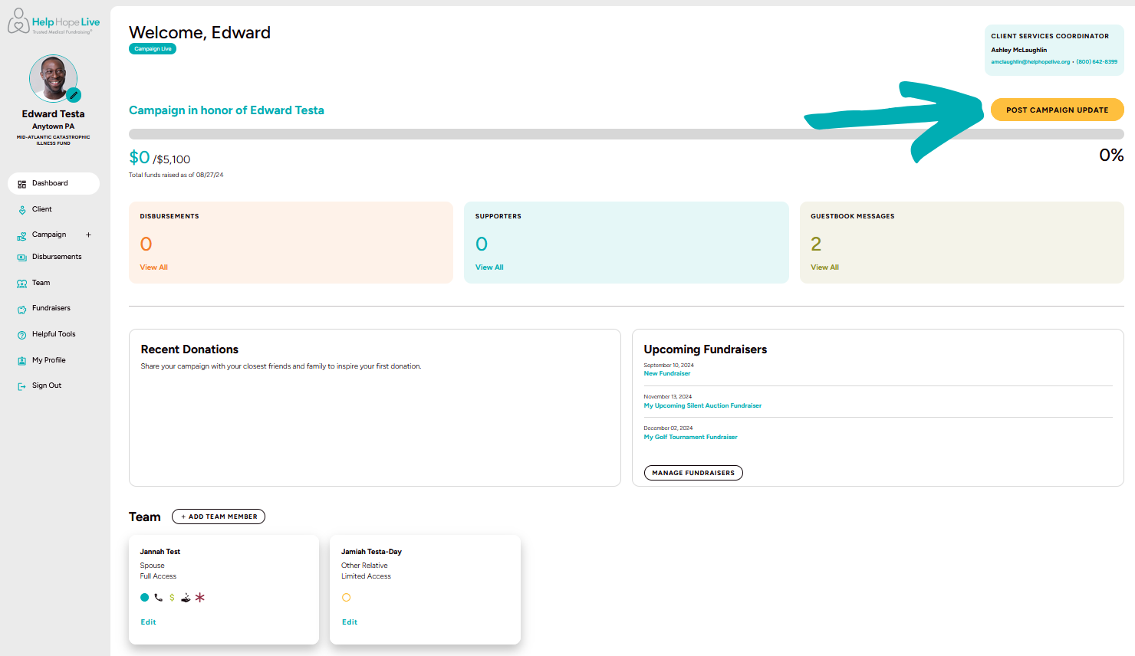Image resolution: width=1135 pixels, height=656 pixels.
Task: Click the My Profile badge icon
Action: (21, 359)
